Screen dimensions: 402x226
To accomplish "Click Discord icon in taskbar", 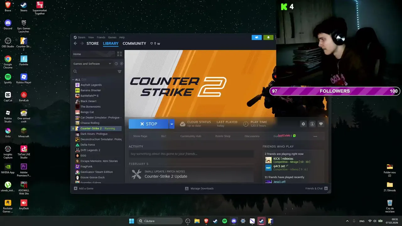I will [x=234, y=221].
